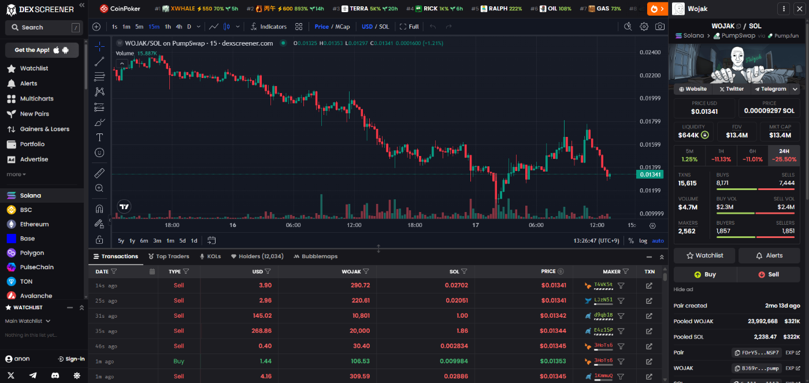Select the forecasting and measurement tool
This screenshot has height=383, width=809.
pyautogui.click(x=99, y=107)
